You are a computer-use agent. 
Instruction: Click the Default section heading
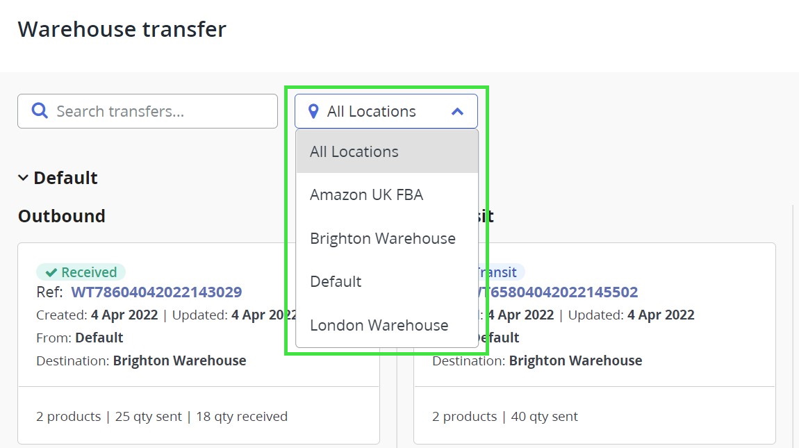coord(65,178)
